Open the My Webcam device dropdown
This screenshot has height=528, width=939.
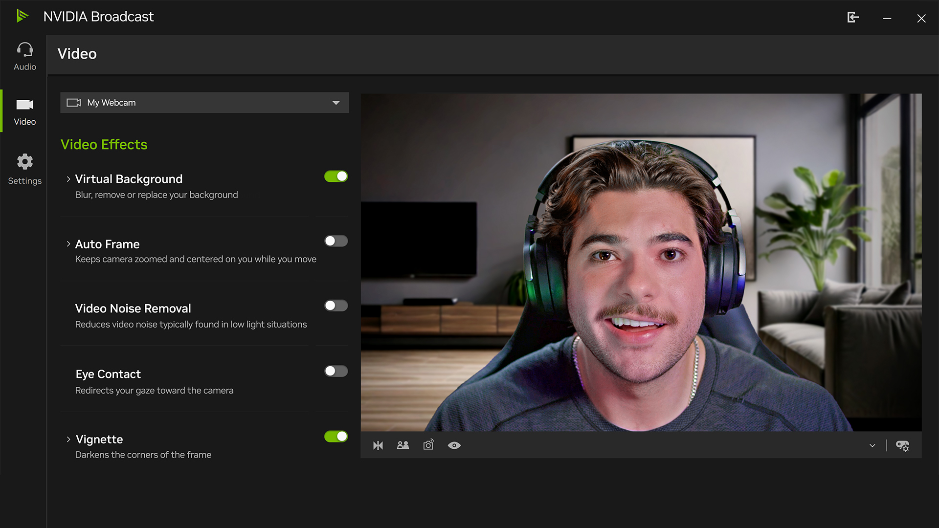(204, 103)
